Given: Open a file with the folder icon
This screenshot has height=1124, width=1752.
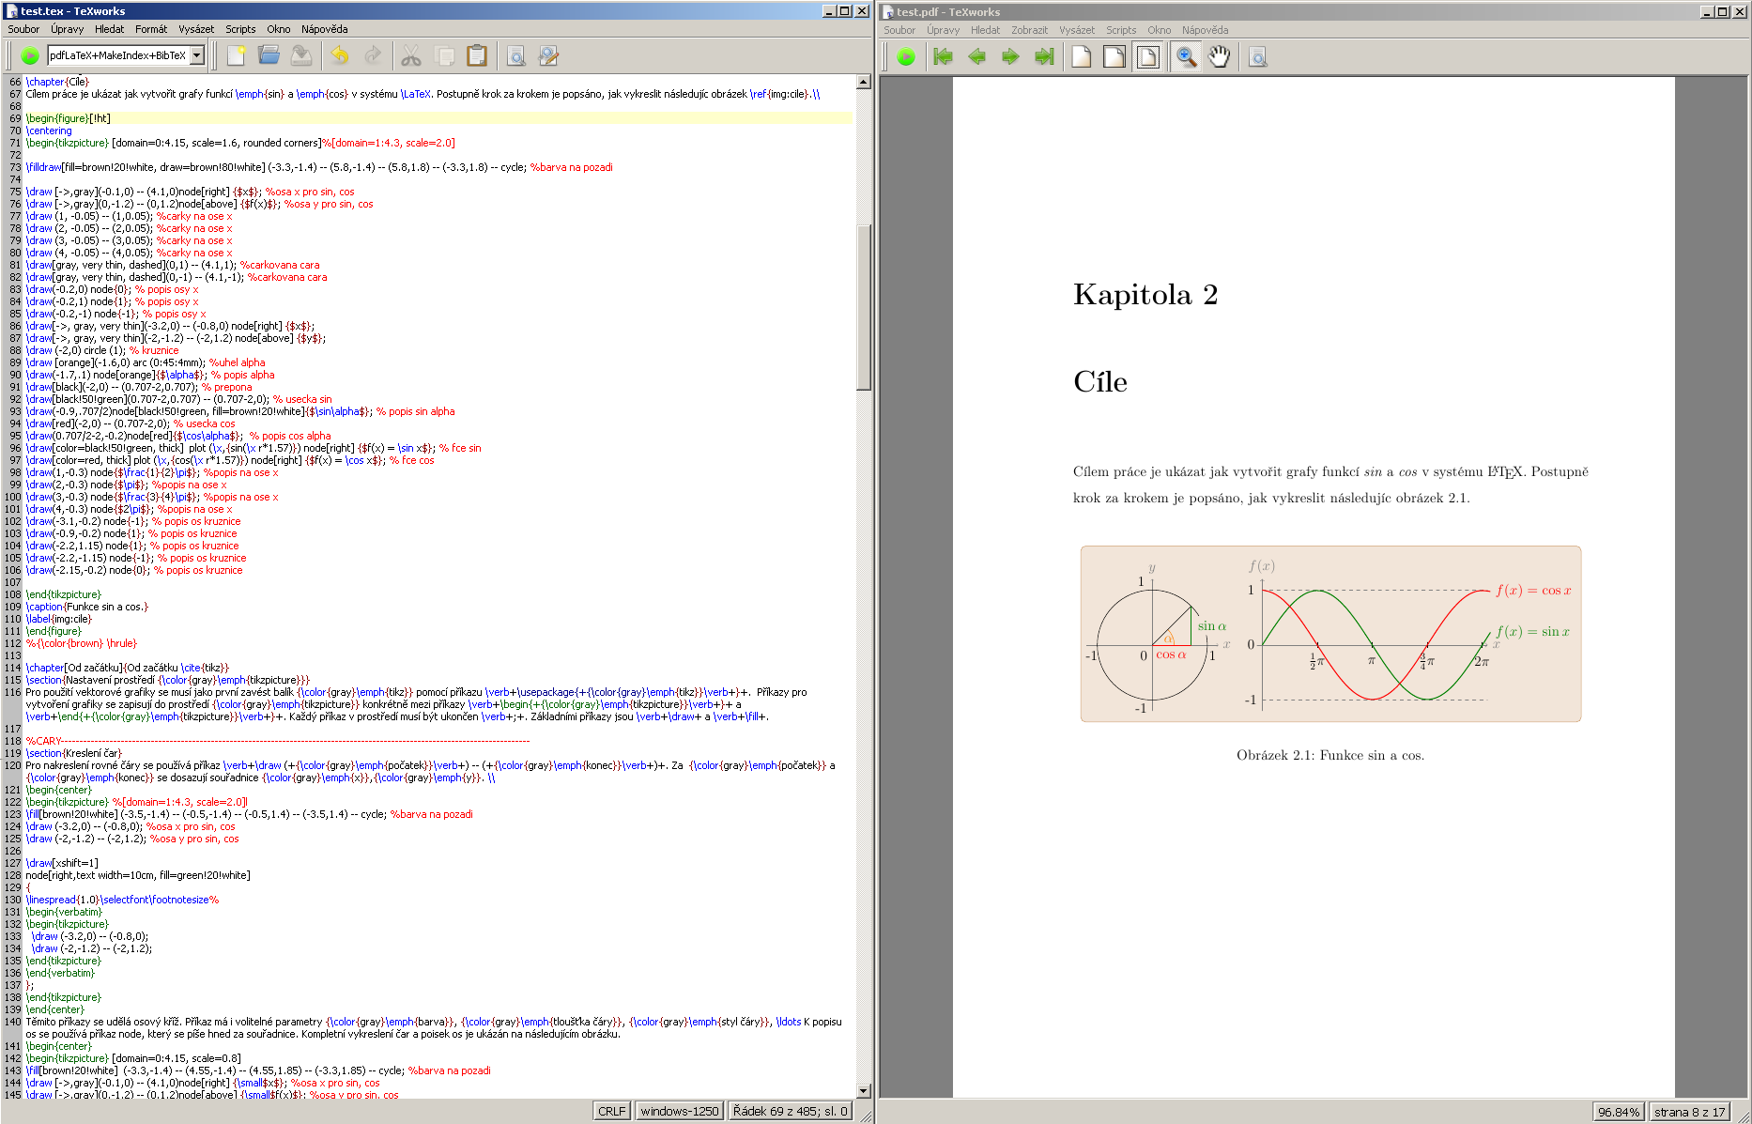Looking at the screenshot, I should click(269, 56).
